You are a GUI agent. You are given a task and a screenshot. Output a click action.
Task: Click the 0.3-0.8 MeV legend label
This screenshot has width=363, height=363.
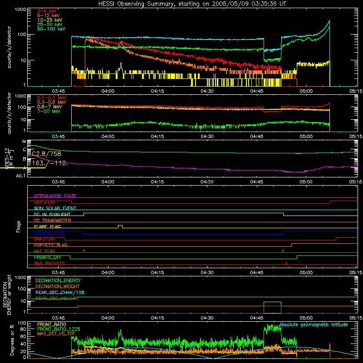pos(52,102)
